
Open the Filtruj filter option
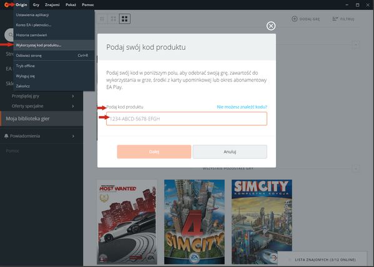coord(343,19)
